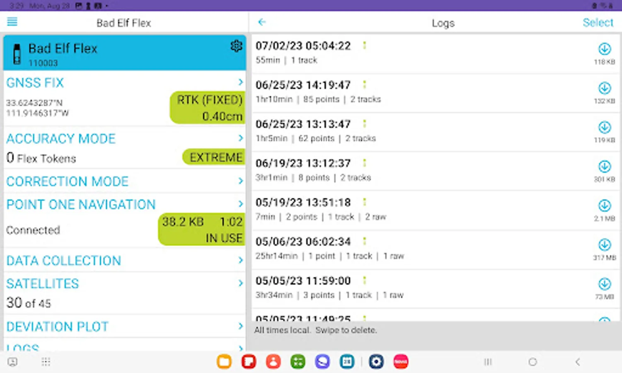
Task: Tap the Bad Elf Flex device icon
Action: 17,54
